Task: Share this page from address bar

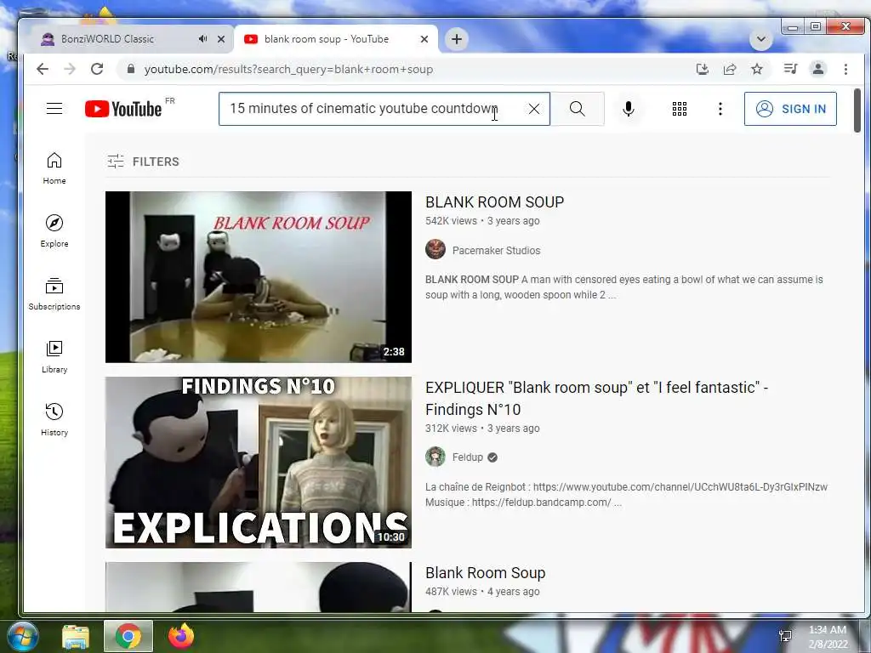Action: 729,69
